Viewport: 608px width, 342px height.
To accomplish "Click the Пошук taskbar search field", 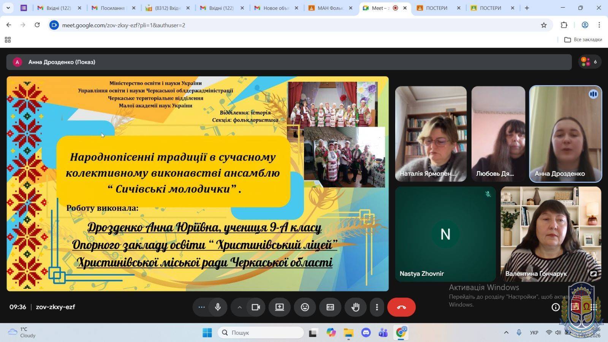I will tap(261, 332).
